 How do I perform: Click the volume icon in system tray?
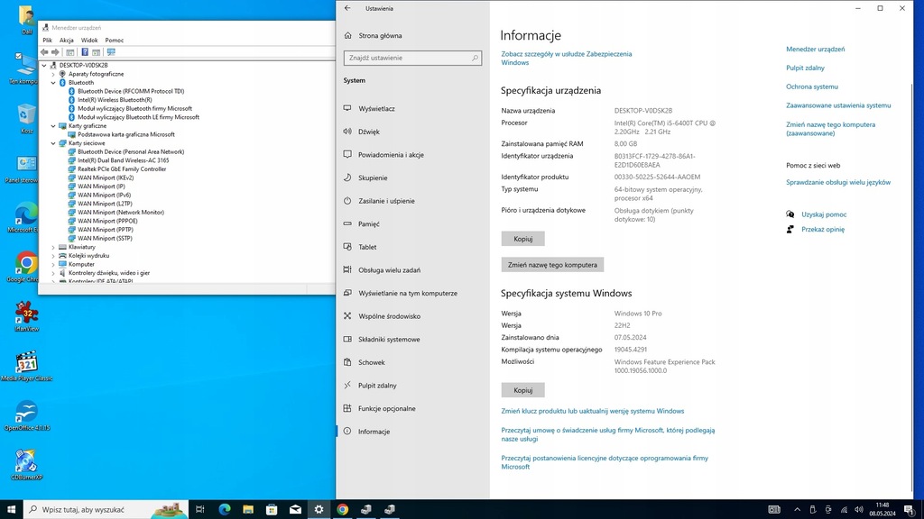coord(859,510)
